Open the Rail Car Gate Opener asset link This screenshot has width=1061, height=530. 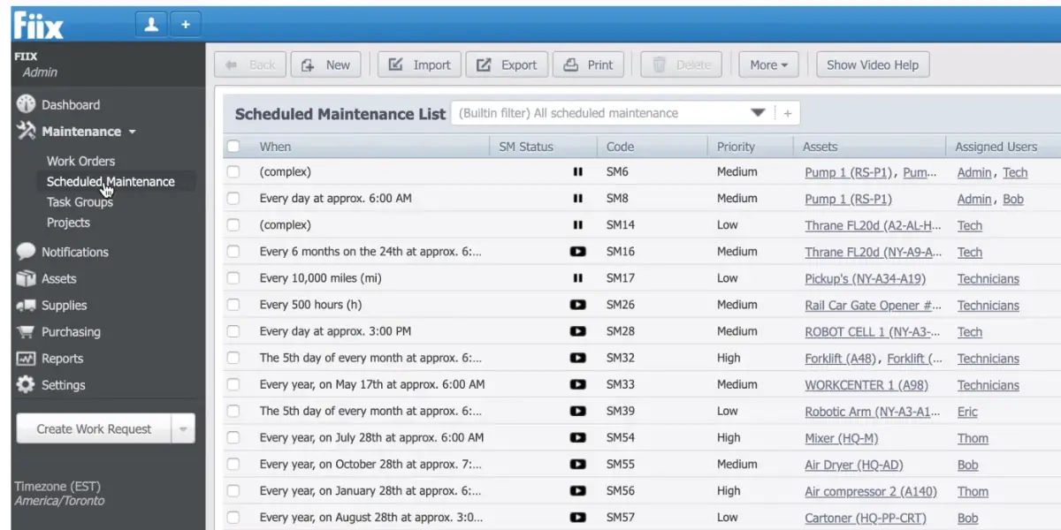click(874, 306)
